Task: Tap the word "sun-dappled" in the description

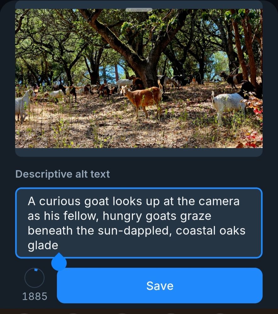Action: (132, 230)
